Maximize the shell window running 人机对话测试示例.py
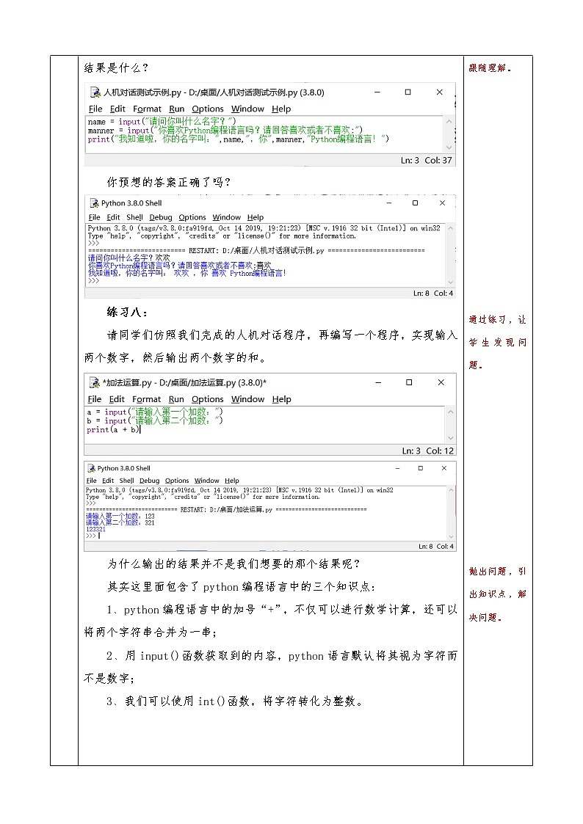The width and height of the screenshot is (583, 824). [416, 203]
